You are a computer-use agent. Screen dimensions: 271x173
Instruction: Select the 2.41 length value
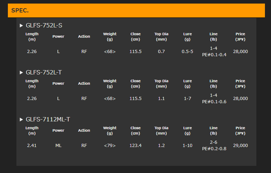32,146
